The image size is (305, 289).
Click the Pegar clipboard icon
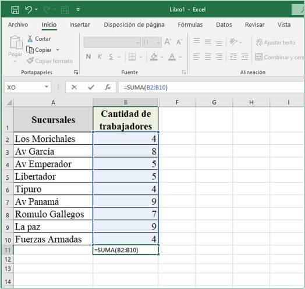coord(16,42)
